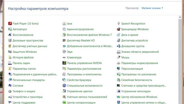Image resolution: width=184 pixels, height=104 pixels.
Task: Click the Flash Player red icon
Action: coord(10,23)
